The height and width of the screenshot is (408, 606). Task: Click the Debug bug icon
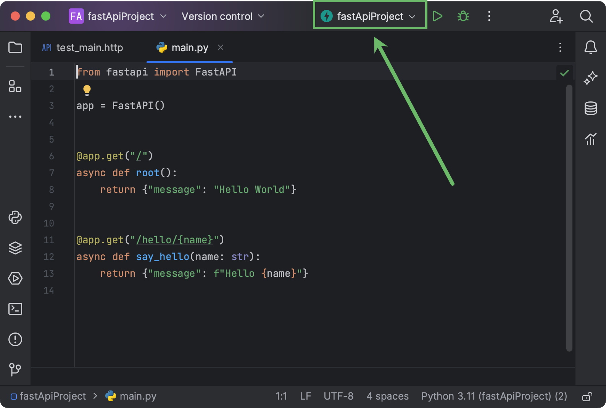463,16
